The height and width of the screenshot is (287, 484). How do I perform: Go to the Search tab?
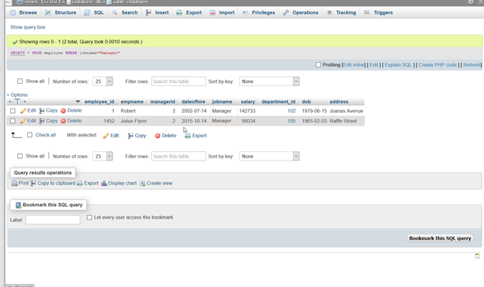(125, 12)
